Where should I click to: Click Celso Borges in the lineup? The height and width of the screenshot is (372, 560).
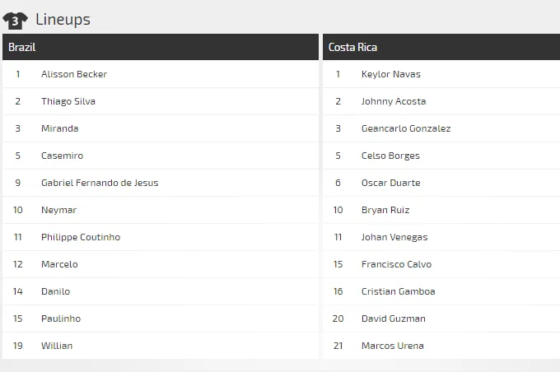click(390, 156)
